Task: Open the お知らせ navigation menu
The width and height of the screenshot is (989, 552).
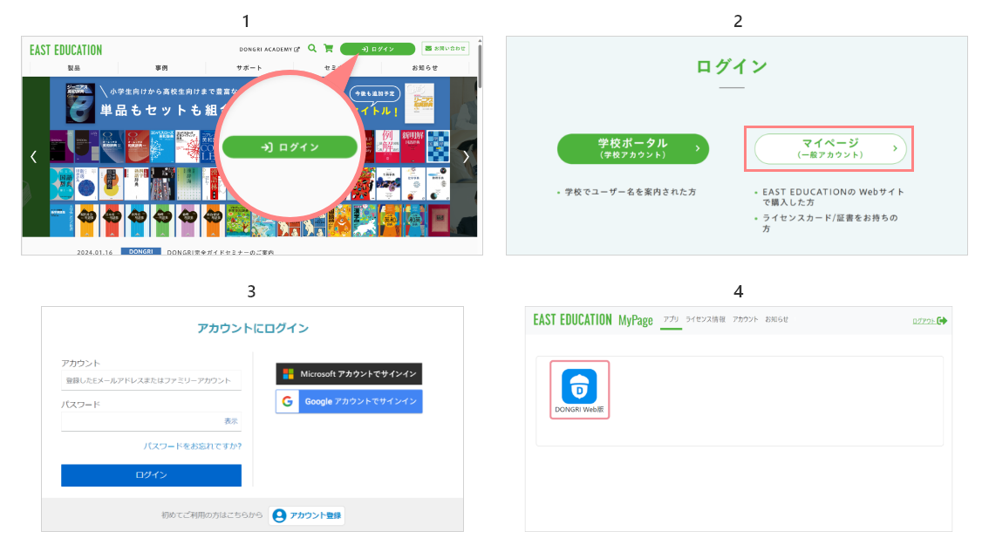Action: pos(425,67)
